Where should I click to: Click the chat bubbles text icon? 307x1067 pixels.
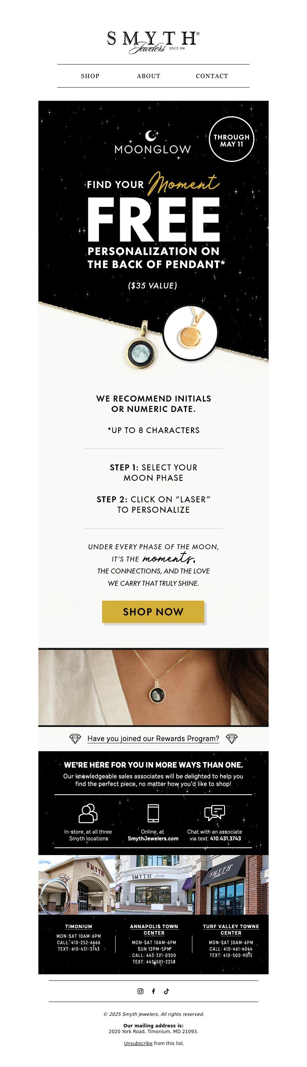pyautogui.click(x=215, y=813)
